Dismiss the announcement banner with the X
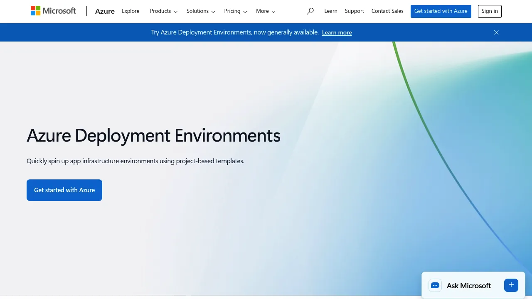The image size is (532, 299). (496, 32)
